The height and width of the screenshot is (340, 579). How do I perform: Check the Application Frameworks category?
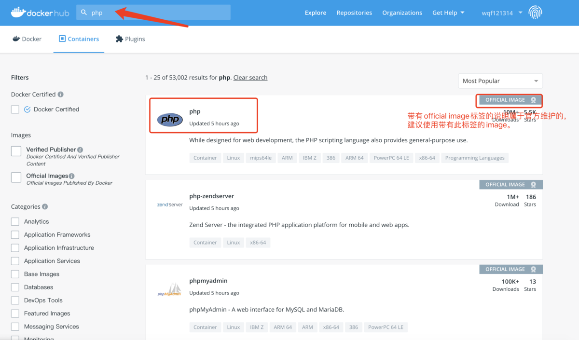coord(15,235)
